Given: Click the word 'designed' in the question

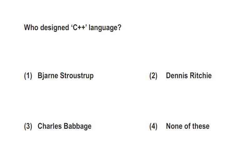Looking at the screenshot, I should tap(55, 28).
